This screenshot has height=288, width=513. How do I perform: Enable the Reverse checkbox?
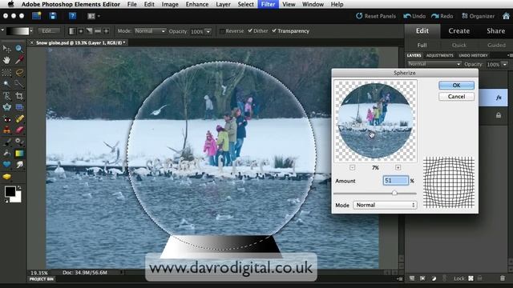[x=223, y=31]
